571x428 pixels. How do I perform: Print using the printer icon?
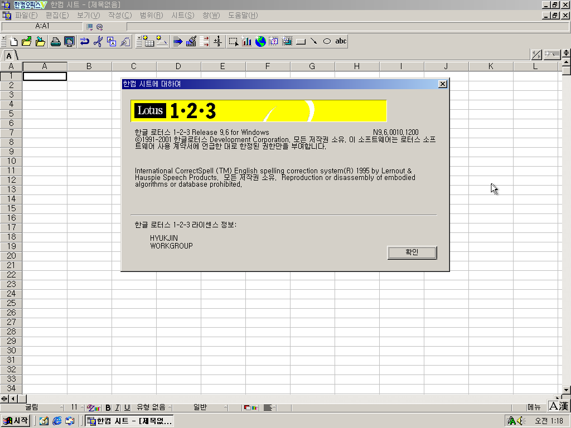pos(56,41)
